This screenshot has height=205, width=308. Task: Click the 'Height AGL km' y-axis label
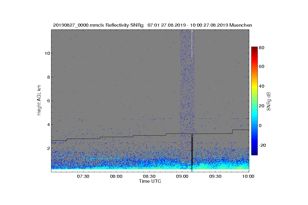pos(39,100)
